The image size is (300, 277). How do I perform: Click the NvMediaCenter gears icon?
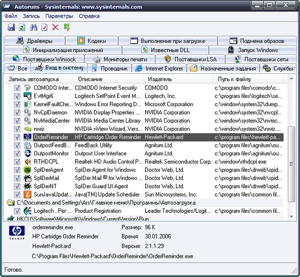click(x=27, y=121)
